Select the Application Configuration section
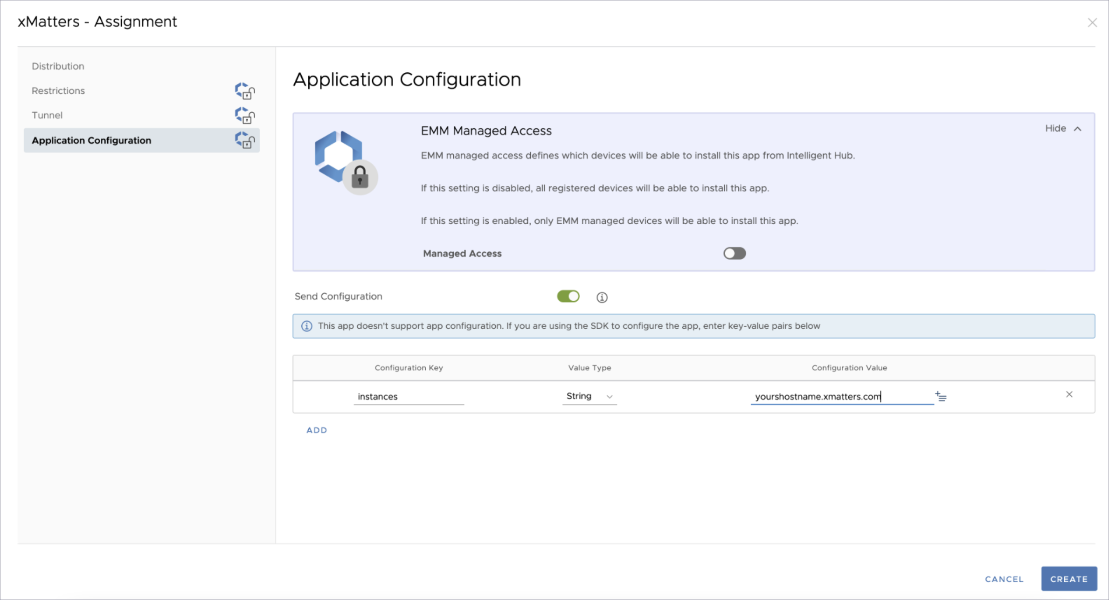 (142, 140)
